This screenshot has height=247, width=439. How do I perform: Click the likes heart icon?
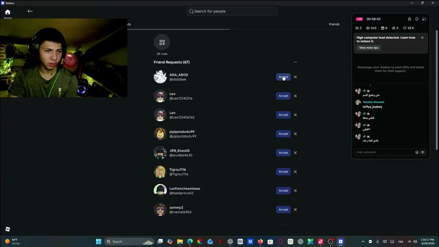click(x=405, y=28)
